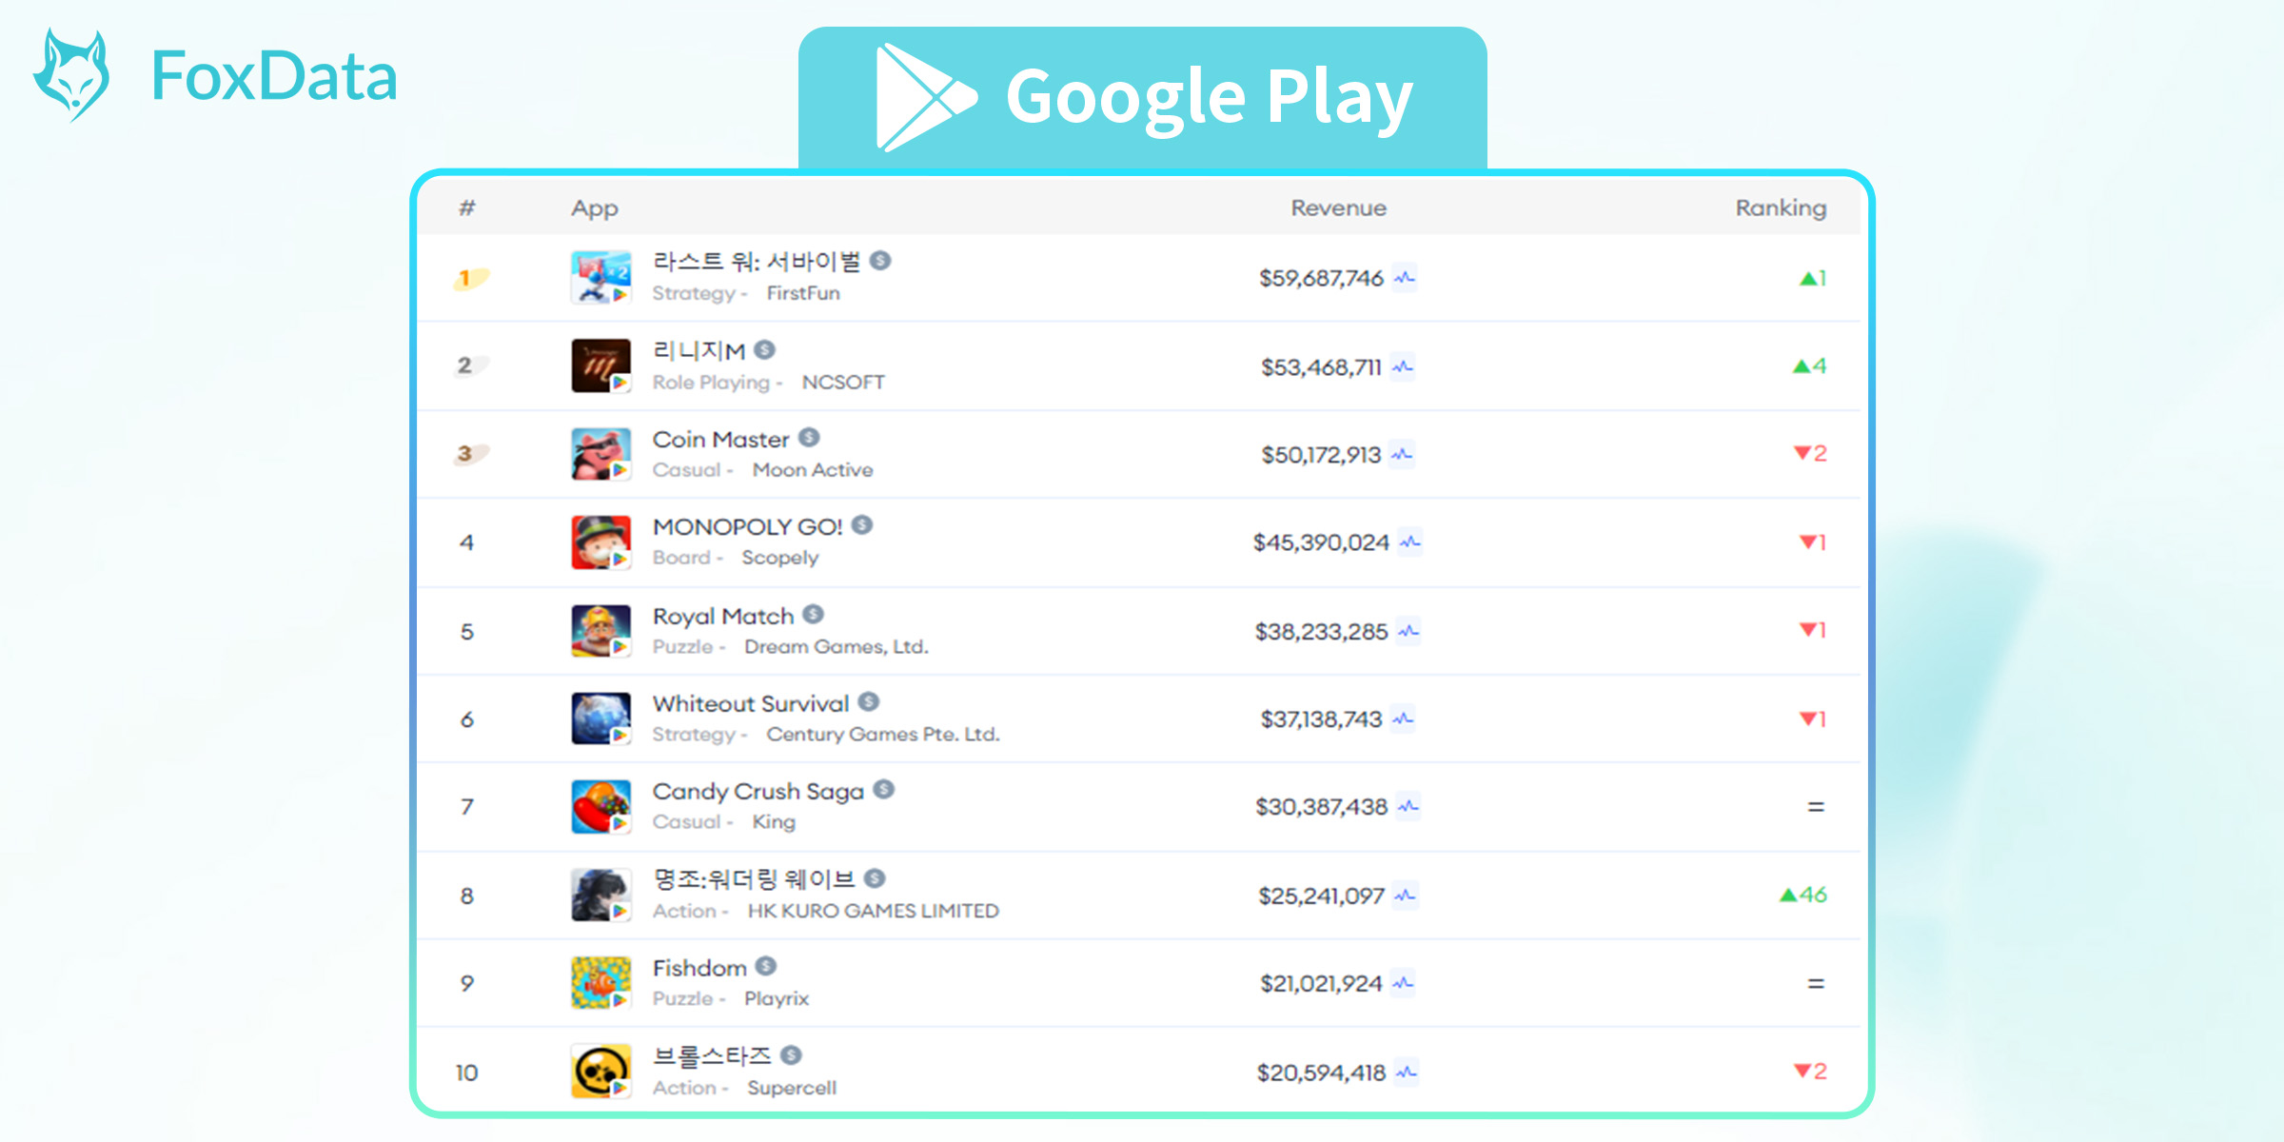Image resolution: width=2284 pixels, height=1142 pixels.
Task: Click the Supercell publisher name
Action: [x=792, y=1088]
